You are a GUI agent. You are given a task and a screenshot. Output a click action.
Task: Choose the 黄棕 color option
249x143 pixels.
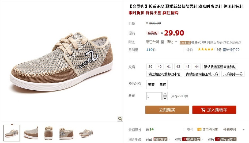coord(163,85)
